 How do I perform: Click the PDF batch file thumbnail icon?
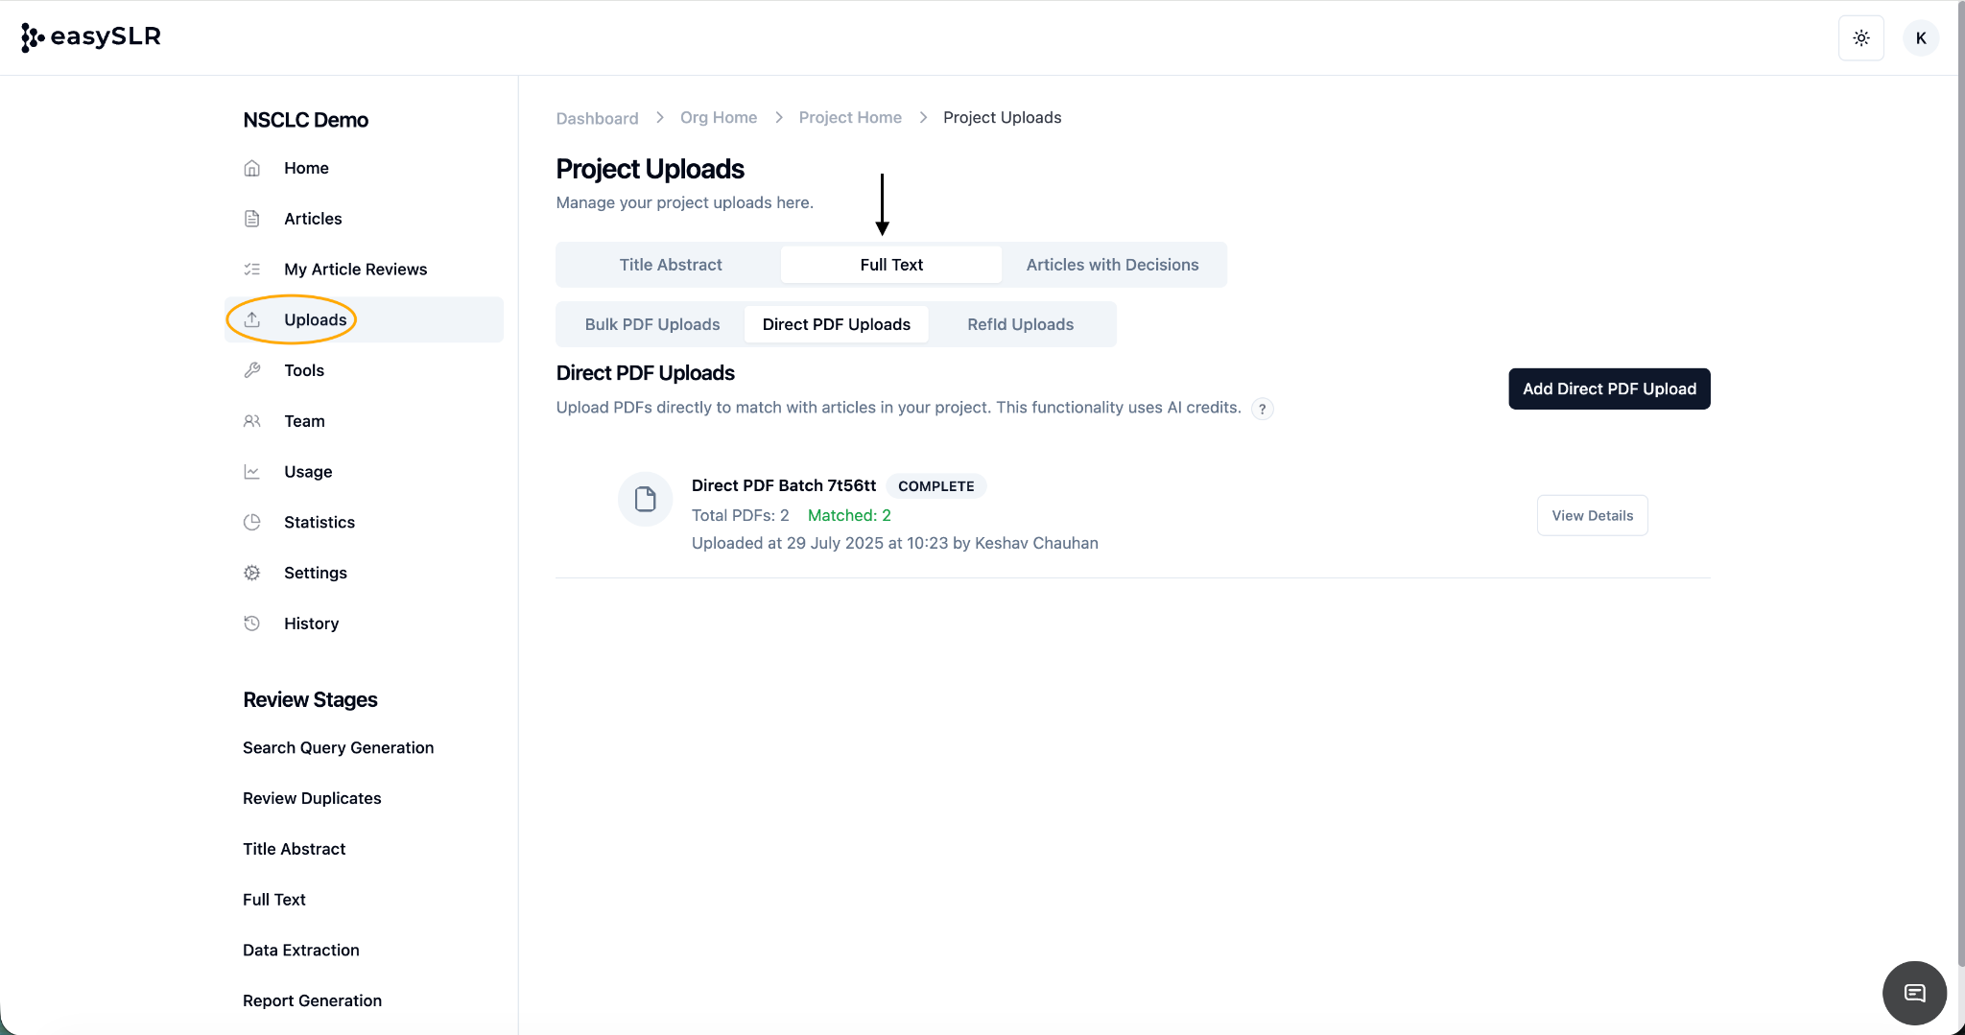click(x=645, y=499)
